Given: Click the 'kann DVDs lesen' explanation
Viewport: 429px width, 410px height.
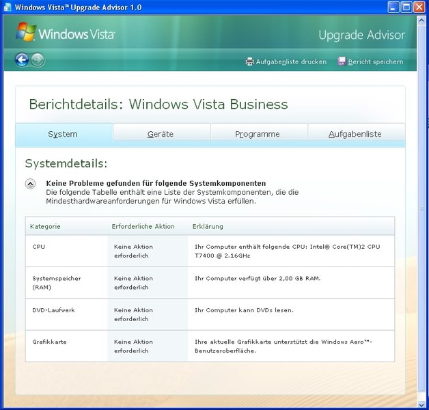Looking at the screenshot, I should point(244,310).
